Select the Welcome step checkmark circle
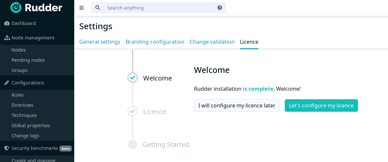This screenshot has height=162, width=388. click(133, 78)
